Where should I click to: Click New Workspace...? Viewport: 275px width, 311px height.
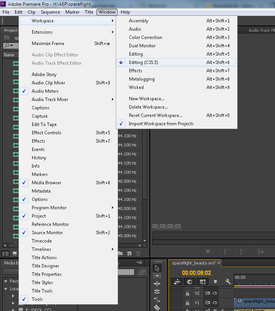coord(176,99)
